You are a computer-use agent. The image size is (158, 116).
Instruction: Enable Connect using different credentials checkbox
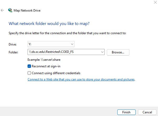point(29,73)
